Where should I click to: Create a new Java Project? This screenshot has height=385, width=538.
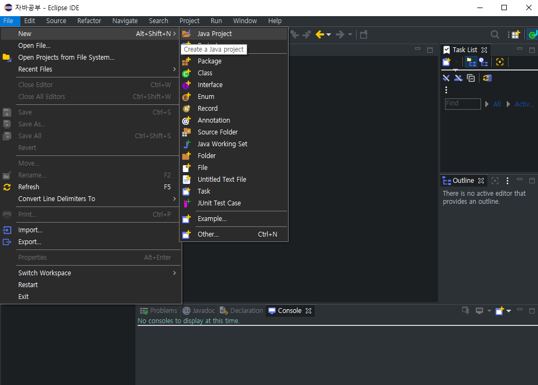[x=234, y=34]
